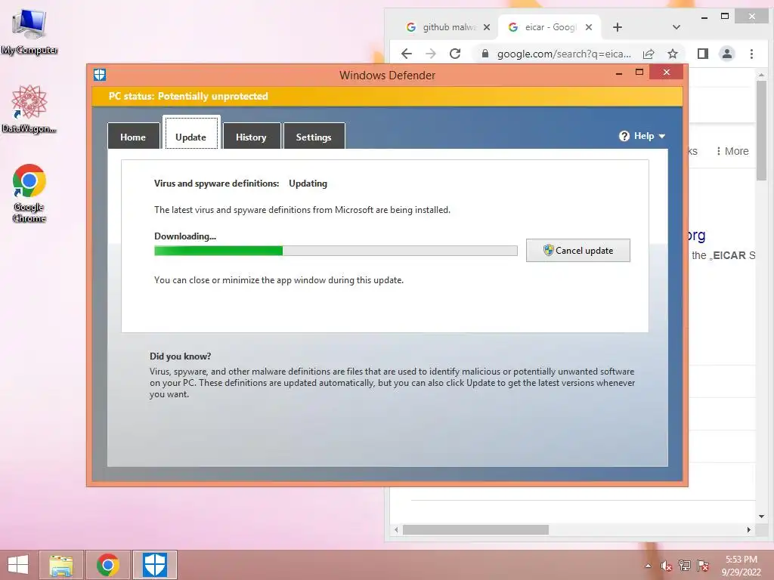Viewport: 774px width, 580px height.
Task: Open the Chrome profile avatar
Action: tap(727, 54)
